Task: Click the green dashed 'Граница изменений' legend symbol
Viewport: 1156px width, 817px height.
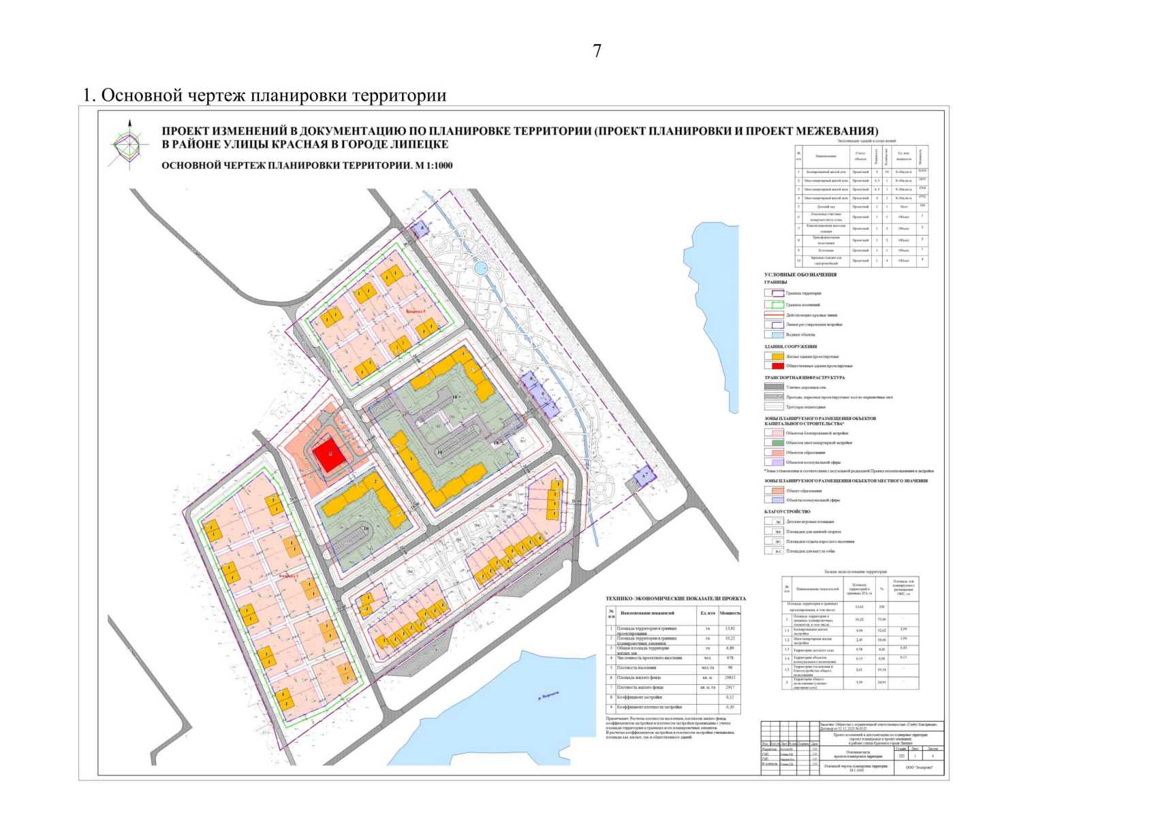Action: (x=773, y=305)
